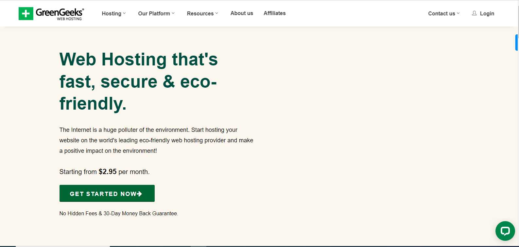This screenshot has height=247, width=519.
Task: Click the "The Internet is a huge polluter" paragraph
Action: coord(156,140)
